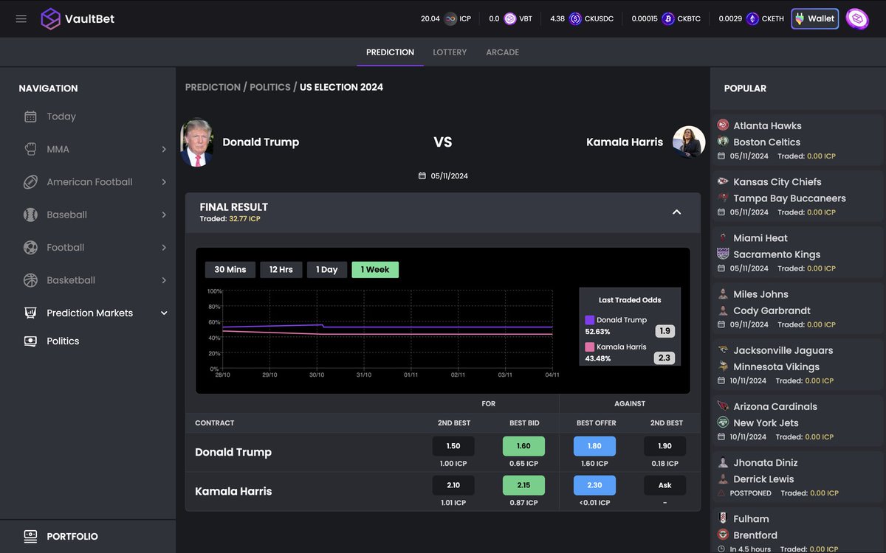The height and width of the screenshot is (553, 886).
Task: Click the Today calendar icon
Action: click(x=30, y=116)
